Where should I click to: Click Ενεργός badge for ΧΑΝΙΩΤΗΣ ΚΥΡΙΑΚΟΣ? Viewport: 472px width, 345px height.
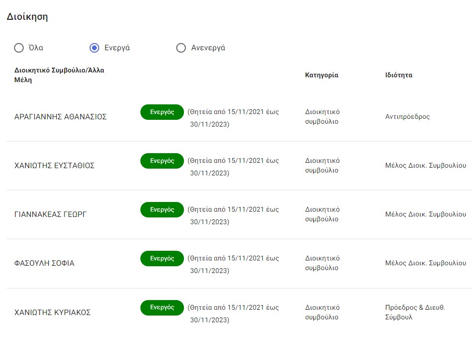tap(162, 307)
